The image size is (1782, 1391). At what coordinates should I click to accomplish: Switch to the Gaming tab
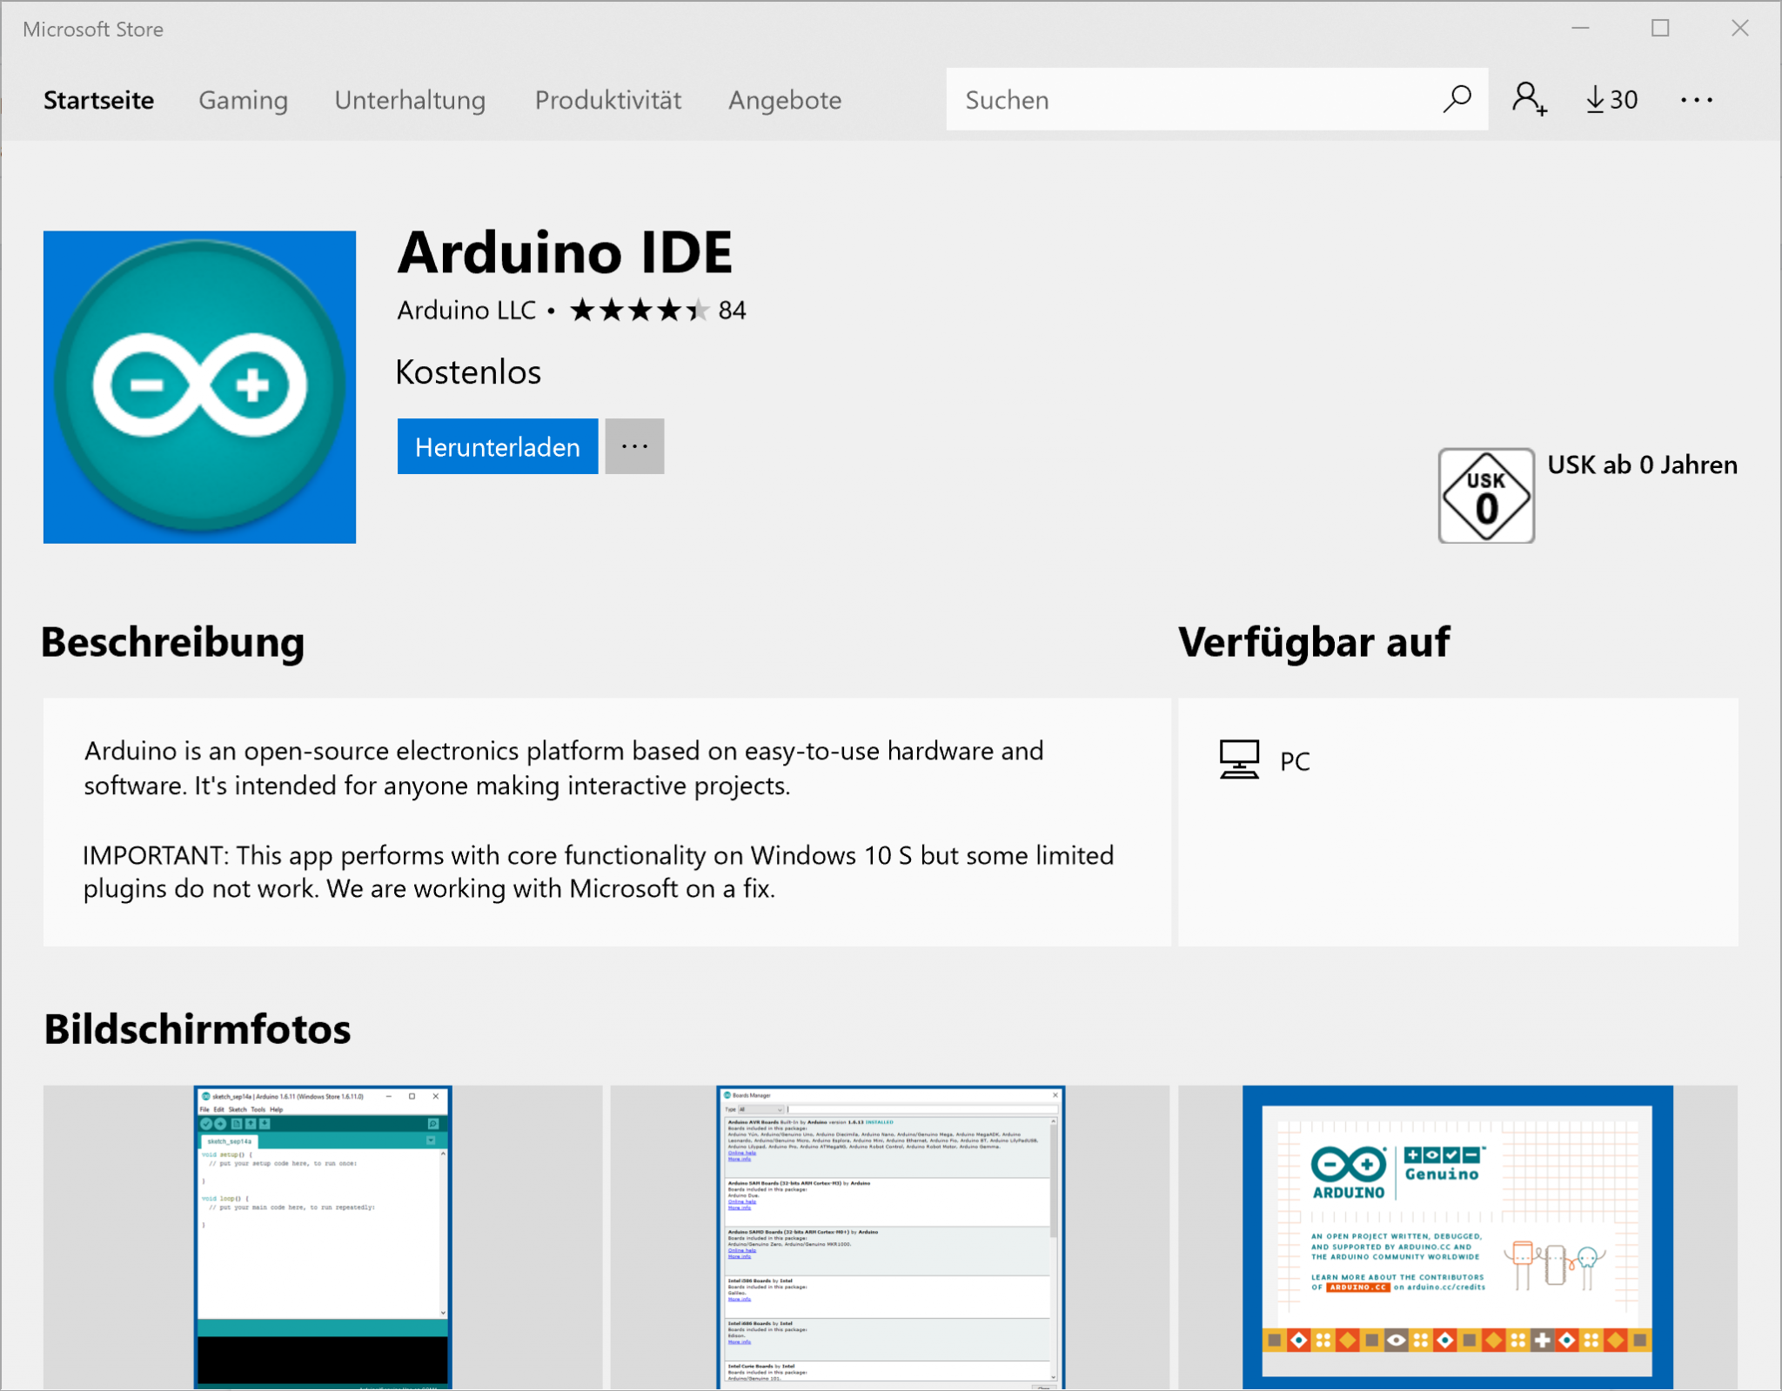coord(243,99)
